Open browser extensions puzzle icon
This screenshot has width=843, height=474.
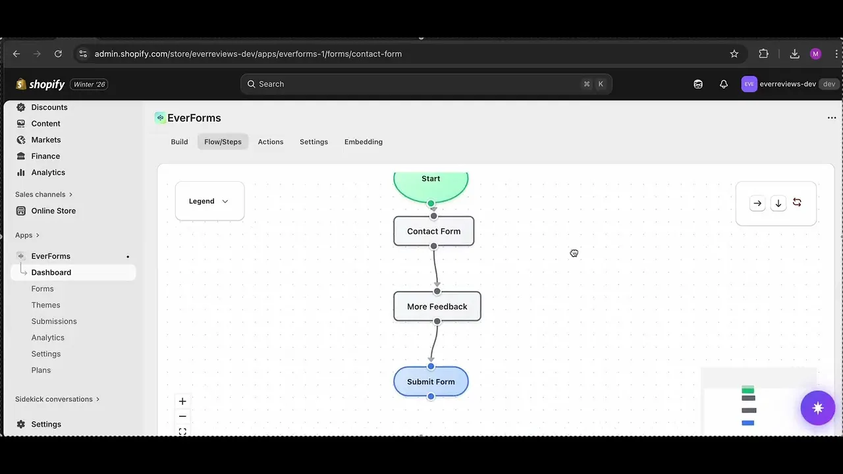pyautogui.click(x=764, y=54)
